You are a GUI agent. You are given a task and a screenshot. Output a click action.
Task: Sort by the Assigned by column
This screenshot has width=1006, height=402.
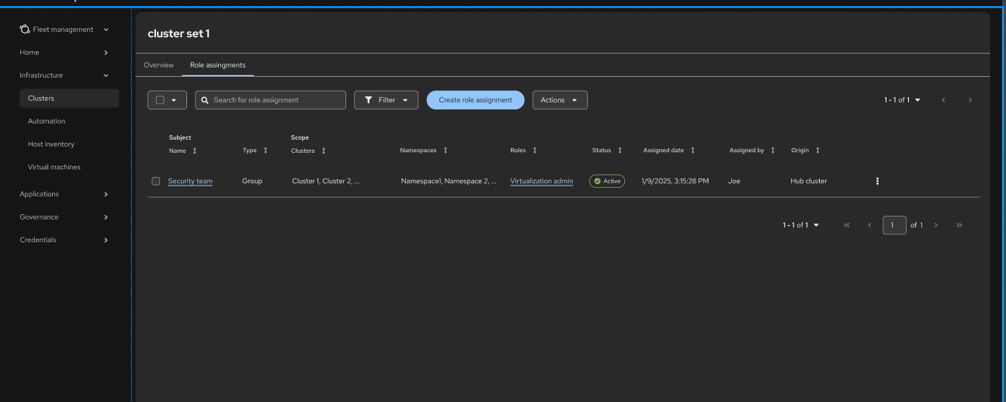pyautogui.click(x=752, y=151)
